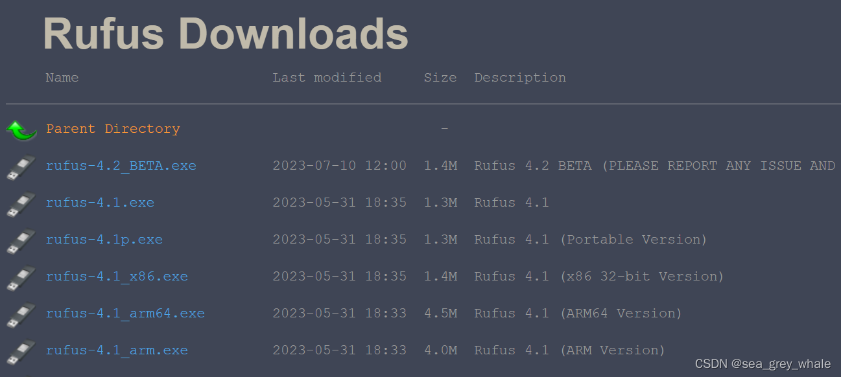Click the USB drive icon beside rufus-4.1.exe
Image resolution: width=841 pixels, height=377 pixels.
click(x=19, y=203)
